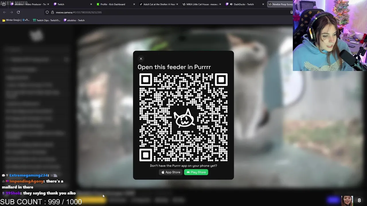Click the TikTok favicon on Adult Cat tab

pos(141,4)
